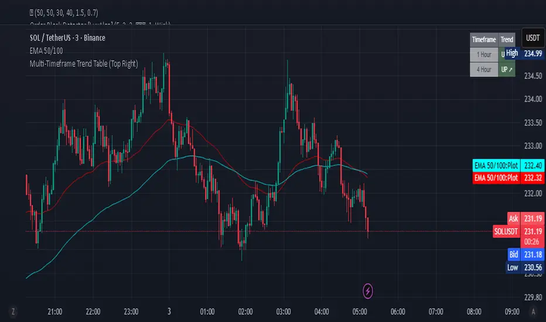This screenshot has height=322, width=546.
Task: Click the Timeframe header in trend table
Action: pyautogui.click(x=484, y=40)
